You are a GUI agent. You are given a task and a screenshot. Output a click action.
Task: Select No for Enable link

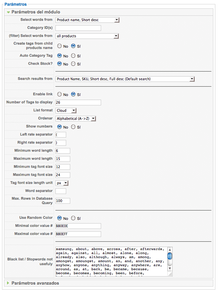tap(59, 94)
